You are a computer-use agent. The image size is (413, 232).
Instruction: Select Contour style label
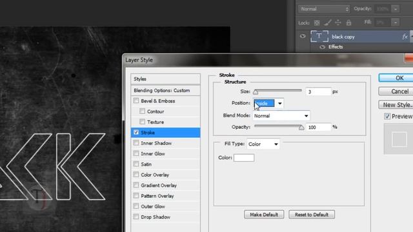click(156, 111)
